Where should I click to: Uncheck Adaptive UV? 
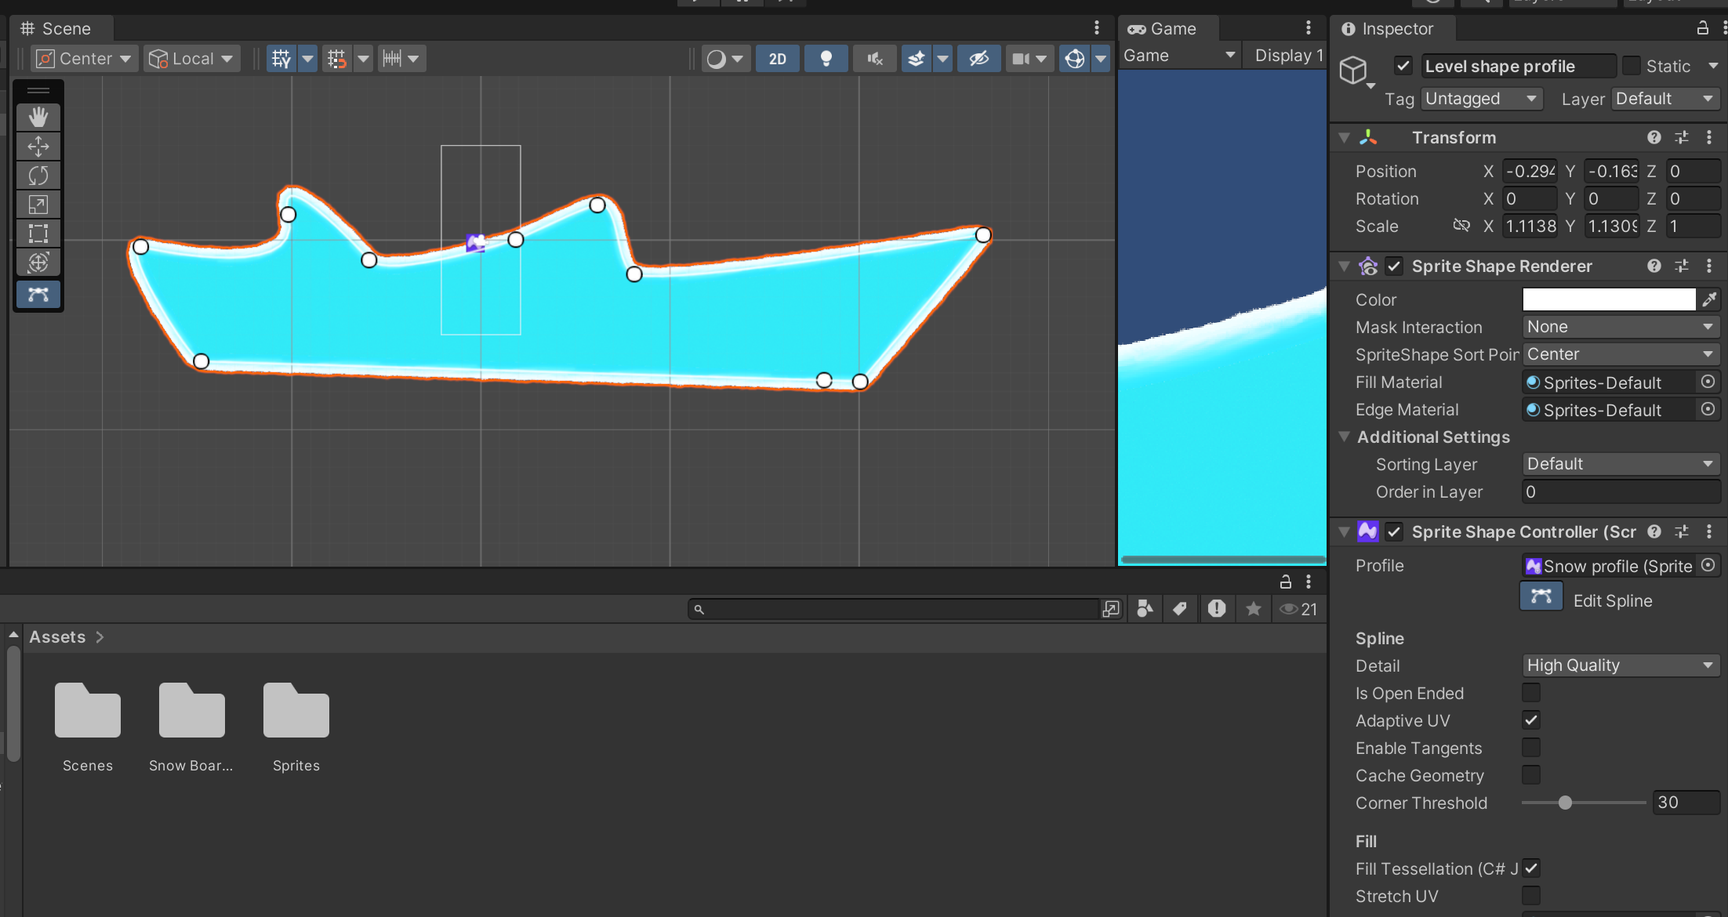tap(1530, 720)
